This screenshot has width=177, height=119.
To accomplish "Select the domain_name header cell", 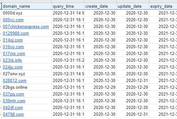I will pyautogui.click(x=27, y=6).
